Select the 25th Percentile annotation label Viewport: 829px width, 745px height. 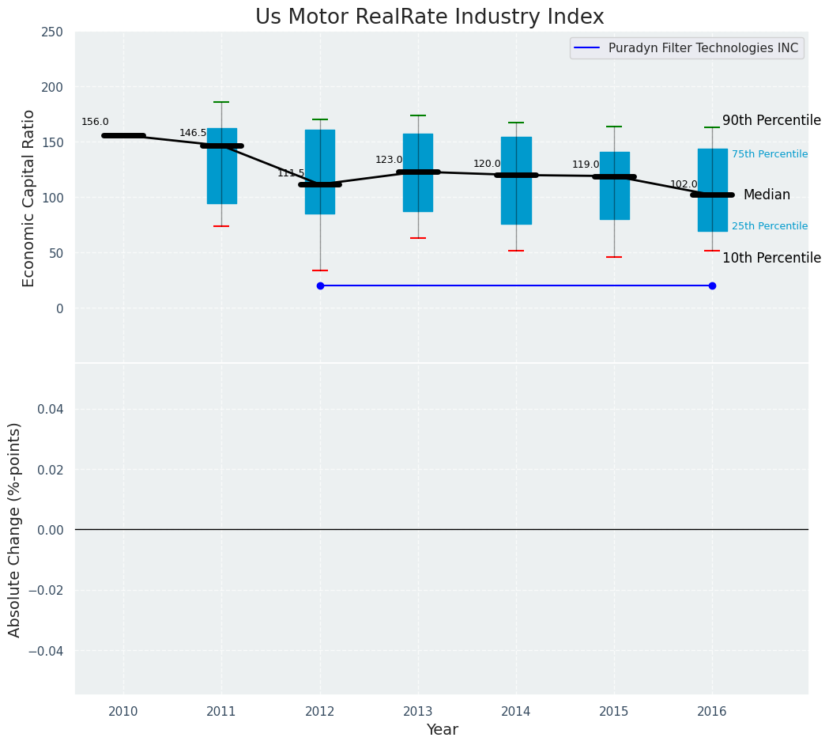[769, 226]
